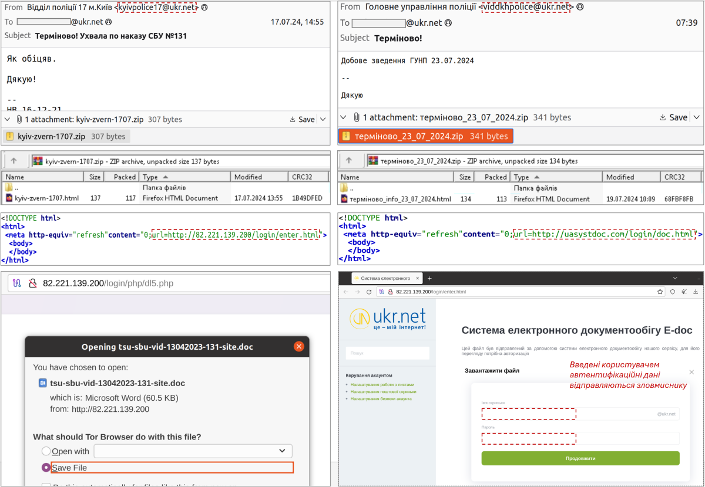The height and width of the screenshot is (487, 705).
Task: Select the Open with radio button
Action: tap(46, 451)
